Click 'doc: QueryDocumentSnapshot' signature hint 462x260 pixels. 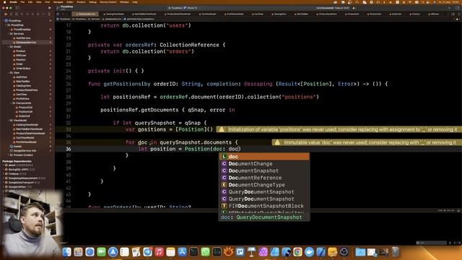261,217
